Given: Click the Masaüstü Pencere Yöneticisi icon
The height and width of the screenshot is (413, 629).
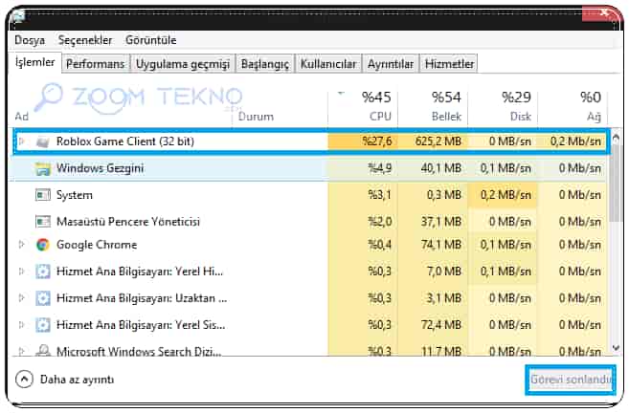Looking at the screenshot, I should click(x=42, y=222).
